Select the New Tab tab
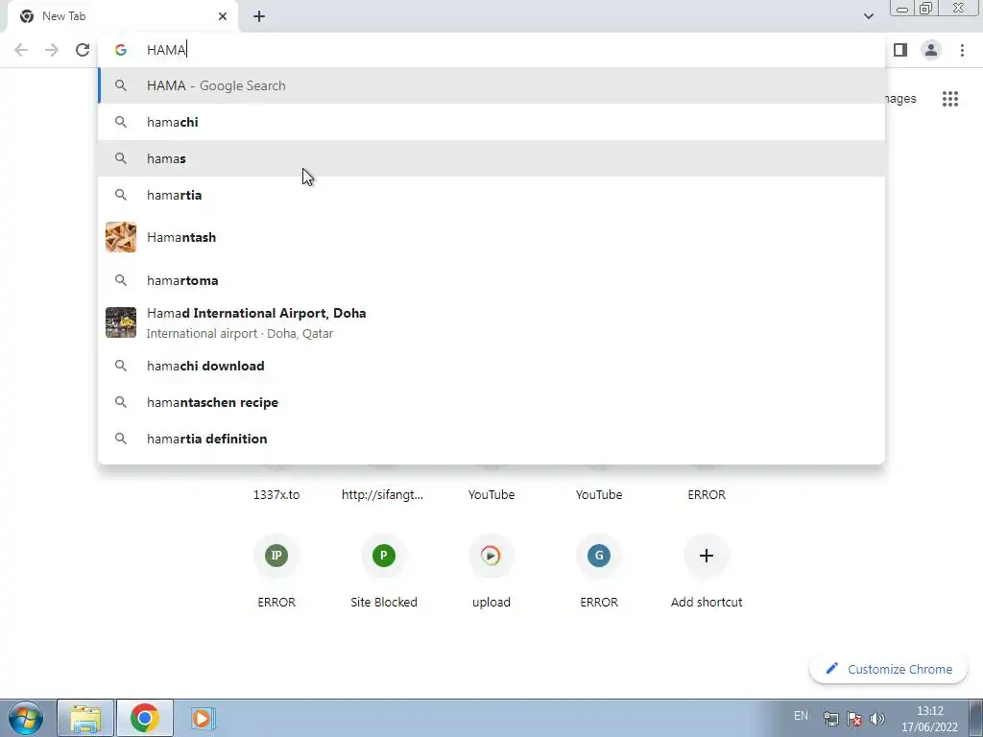983x737 pixels. pos(122,16)
